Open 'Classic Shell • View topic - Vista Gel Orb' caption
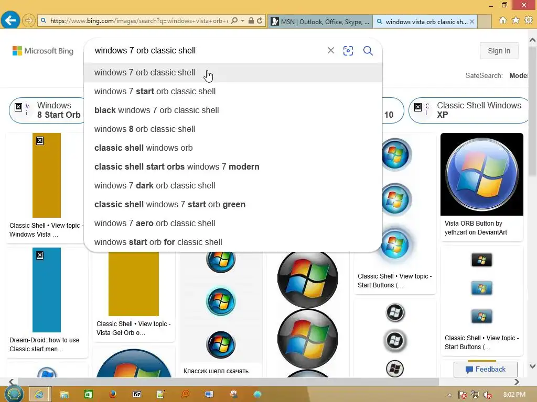 point(134,328)
